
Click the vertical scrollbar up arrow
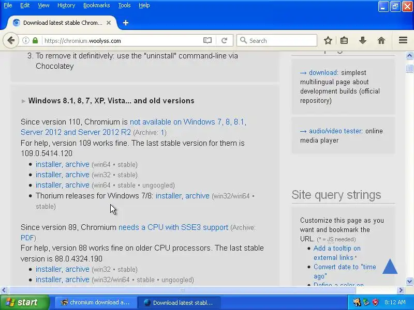(x=409, y=56)
